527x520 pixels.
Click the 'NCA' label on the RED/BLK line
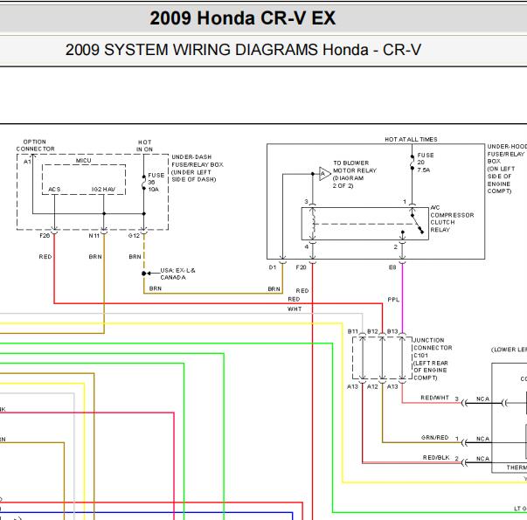(x=482, y=459)
